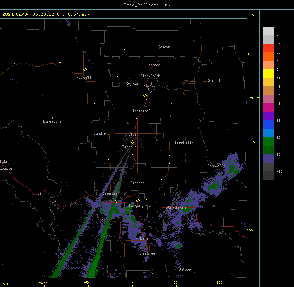This screenshot has width=294, height=287.
Task: Click the 2024/06/04 03:30:53 UTC timestamp
Action: coord(33,14)
